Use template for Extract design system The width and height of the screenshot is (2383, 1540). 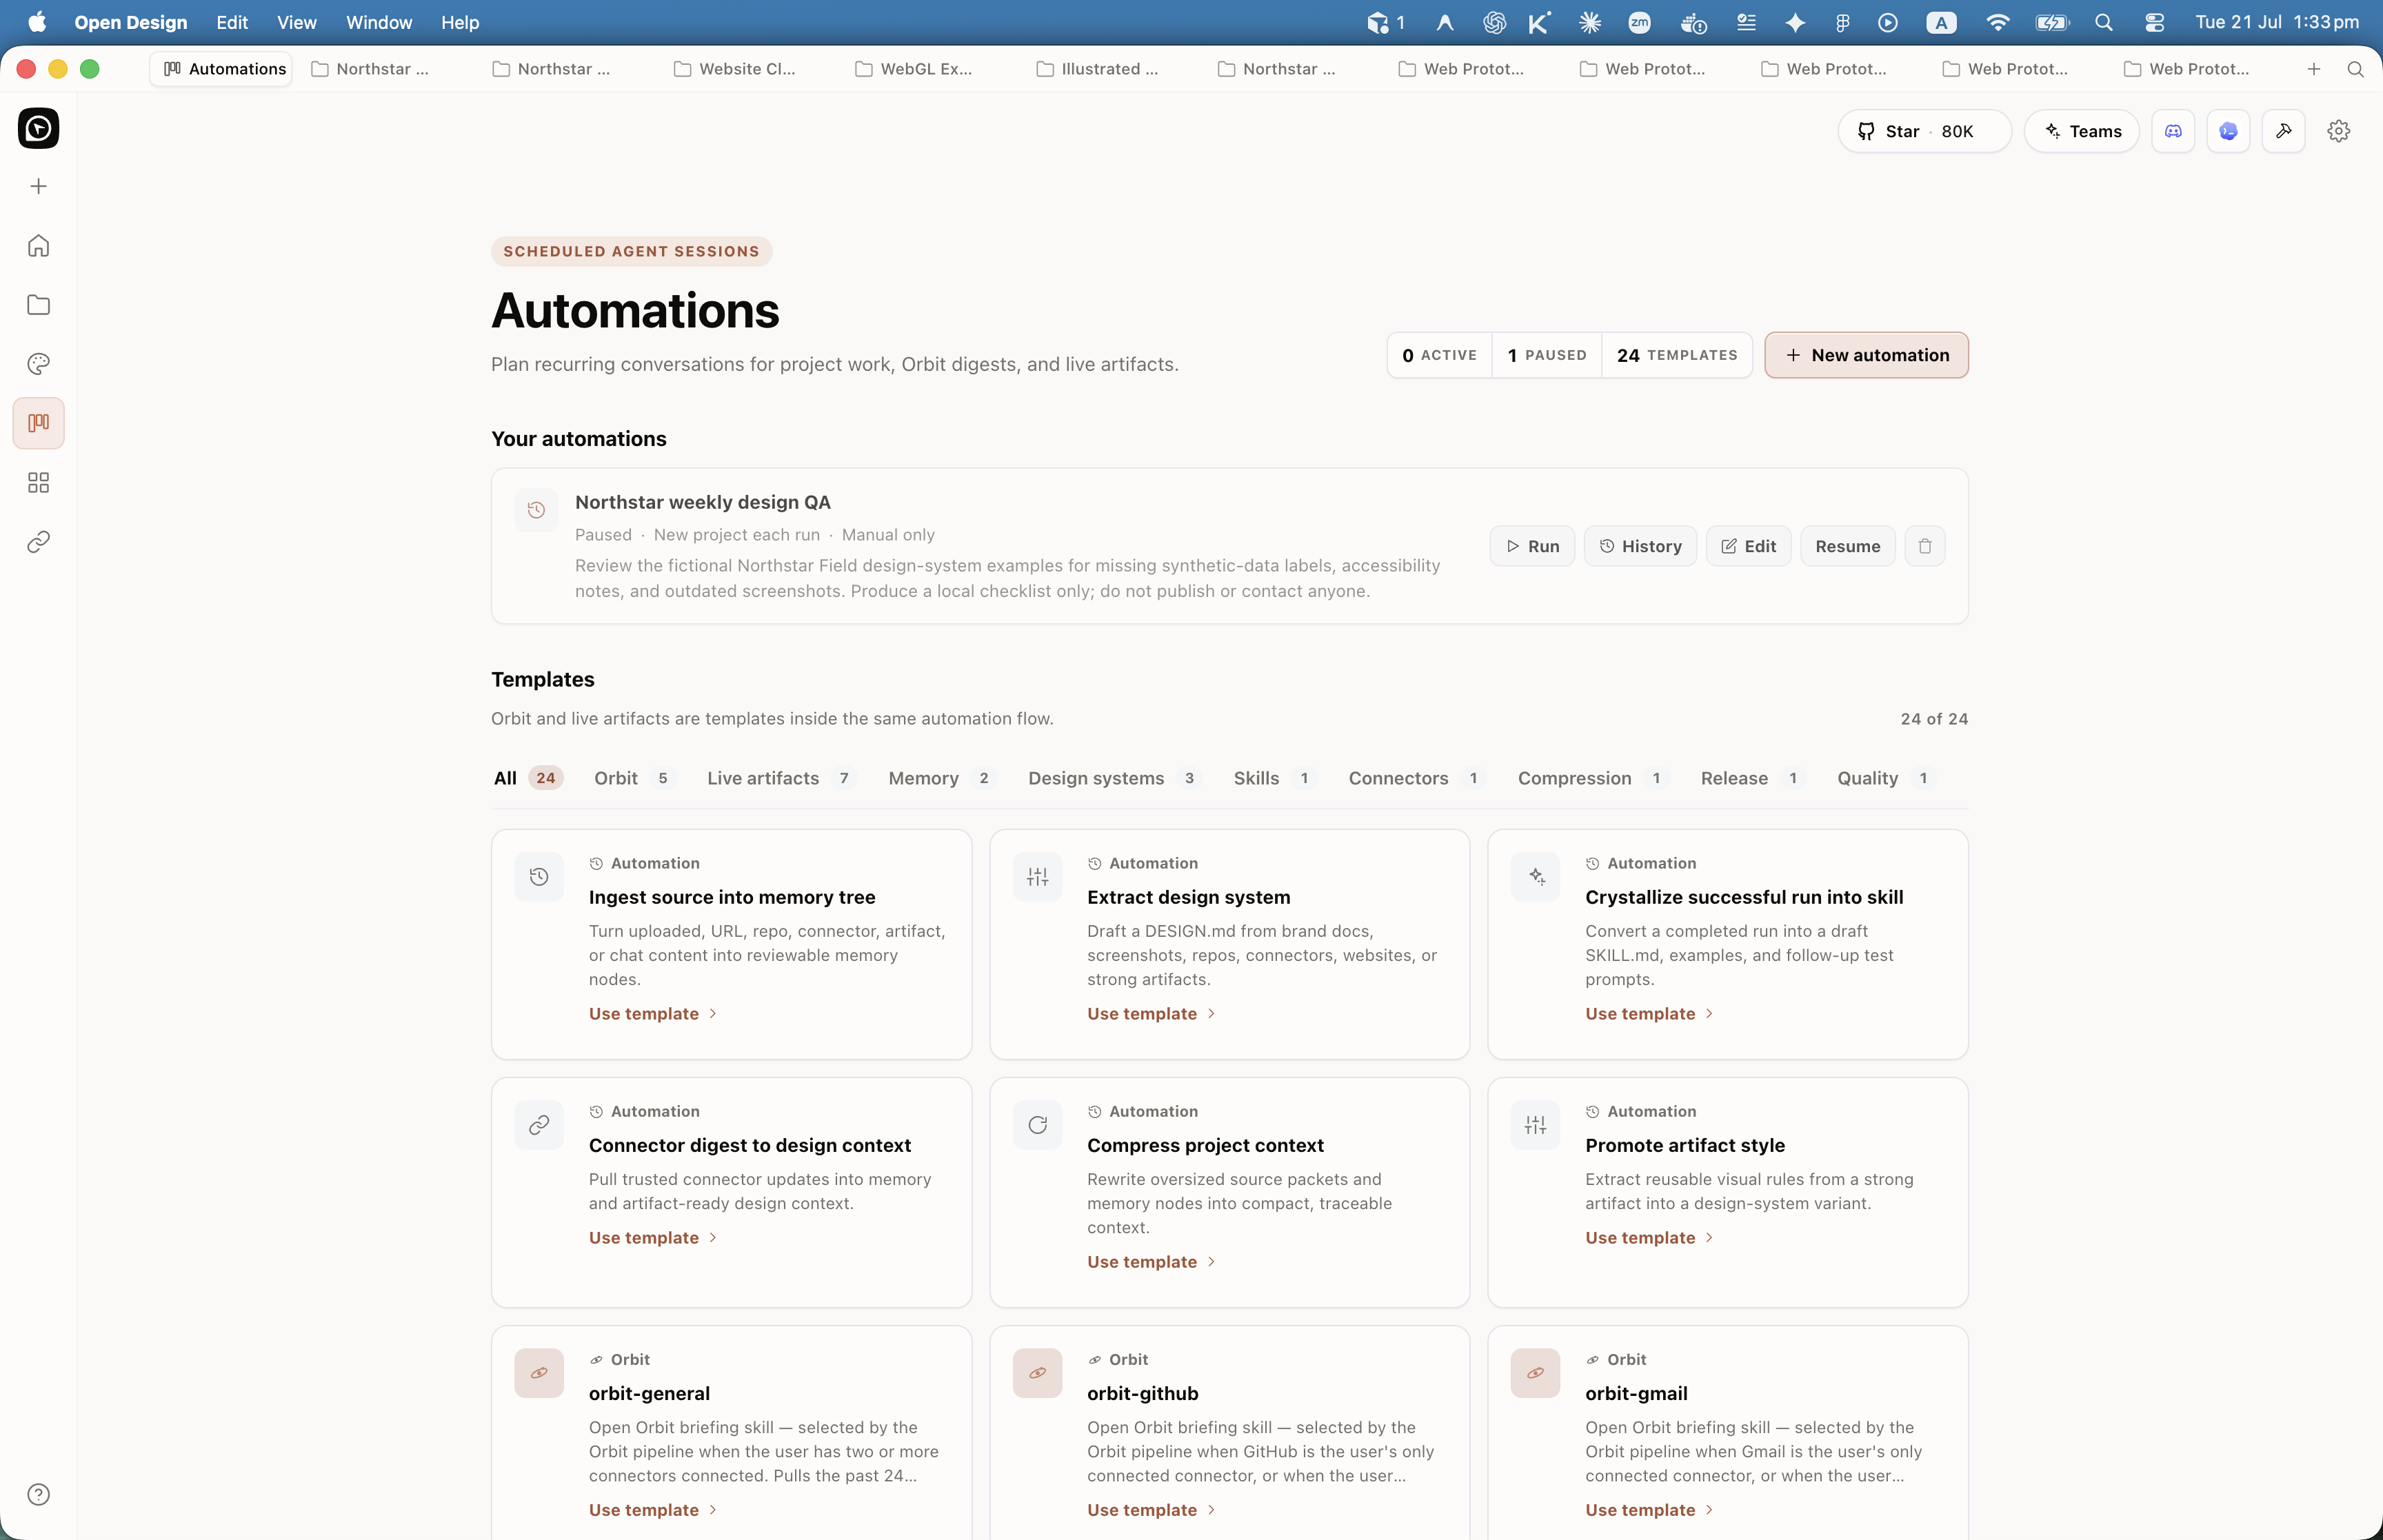click(1151, 1014)
